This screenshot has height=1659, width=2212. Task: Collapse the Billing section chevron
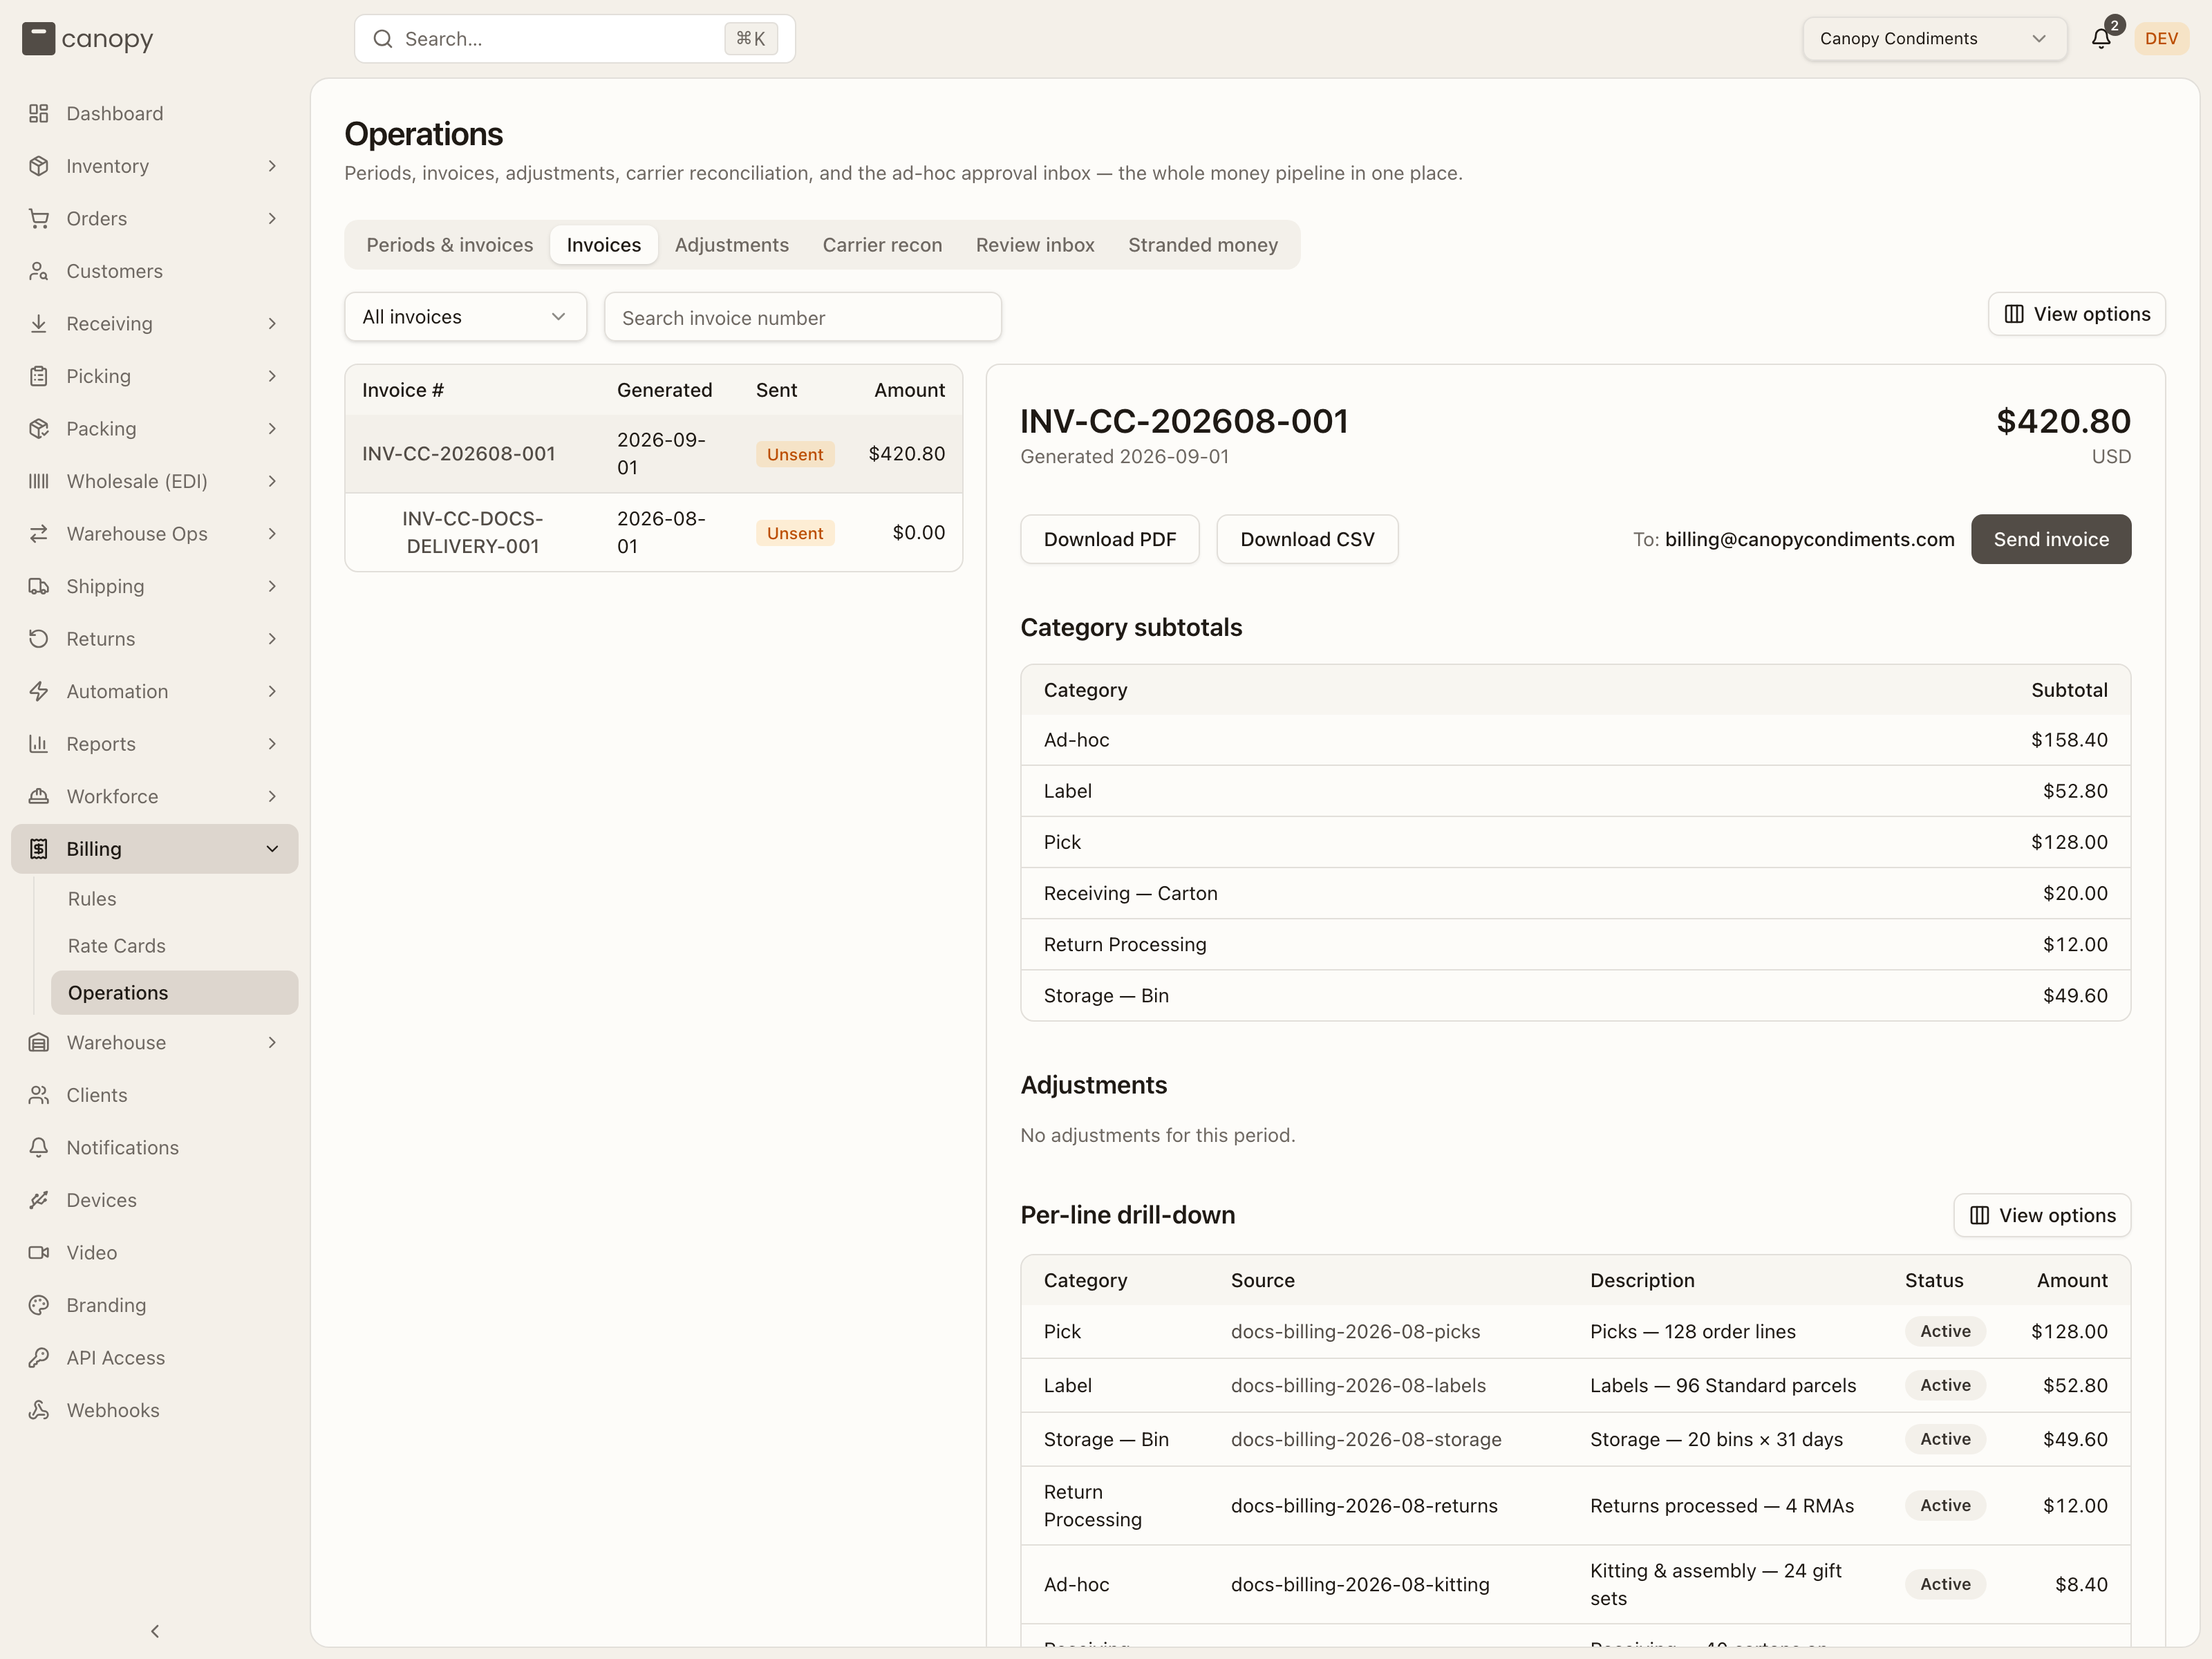(272, 849)
